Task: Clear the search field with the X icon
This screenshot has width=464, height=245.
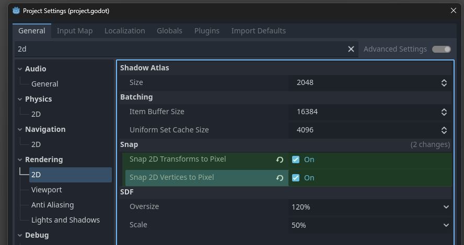Action: click(x=351, y=49)
